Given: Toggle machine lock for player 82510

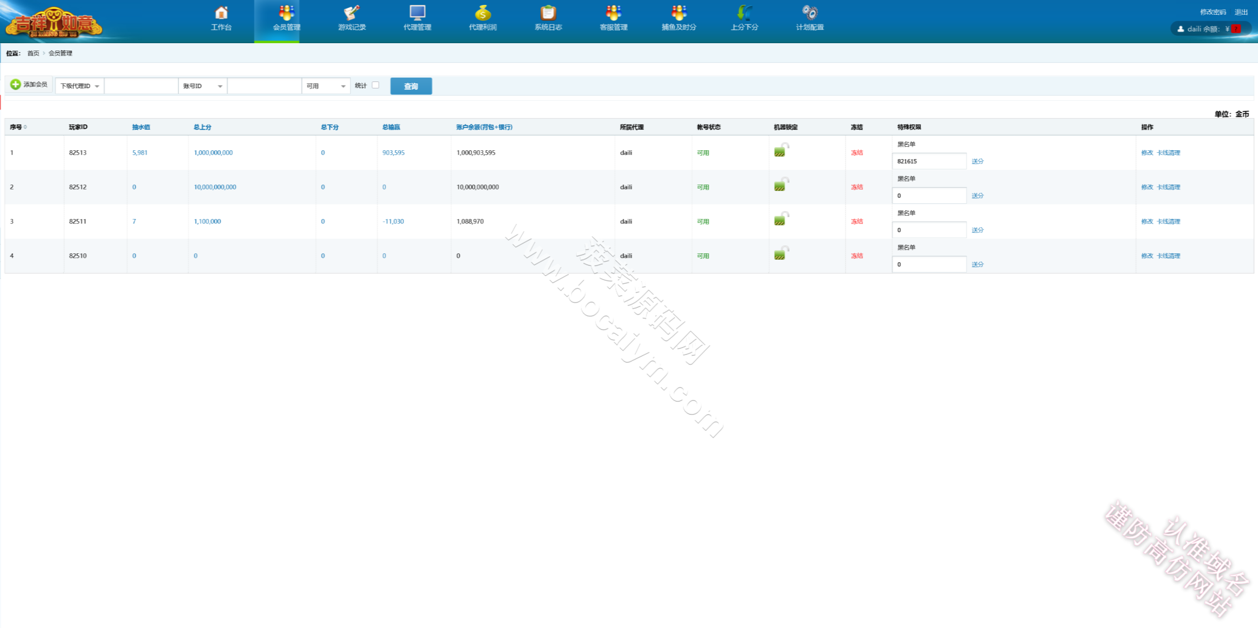Looking at the screenshot, I should [x=781, y=253].
